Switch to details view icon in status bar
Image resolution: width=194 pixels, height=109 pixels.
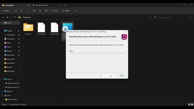pyautogui.click(x=189, y=104)
